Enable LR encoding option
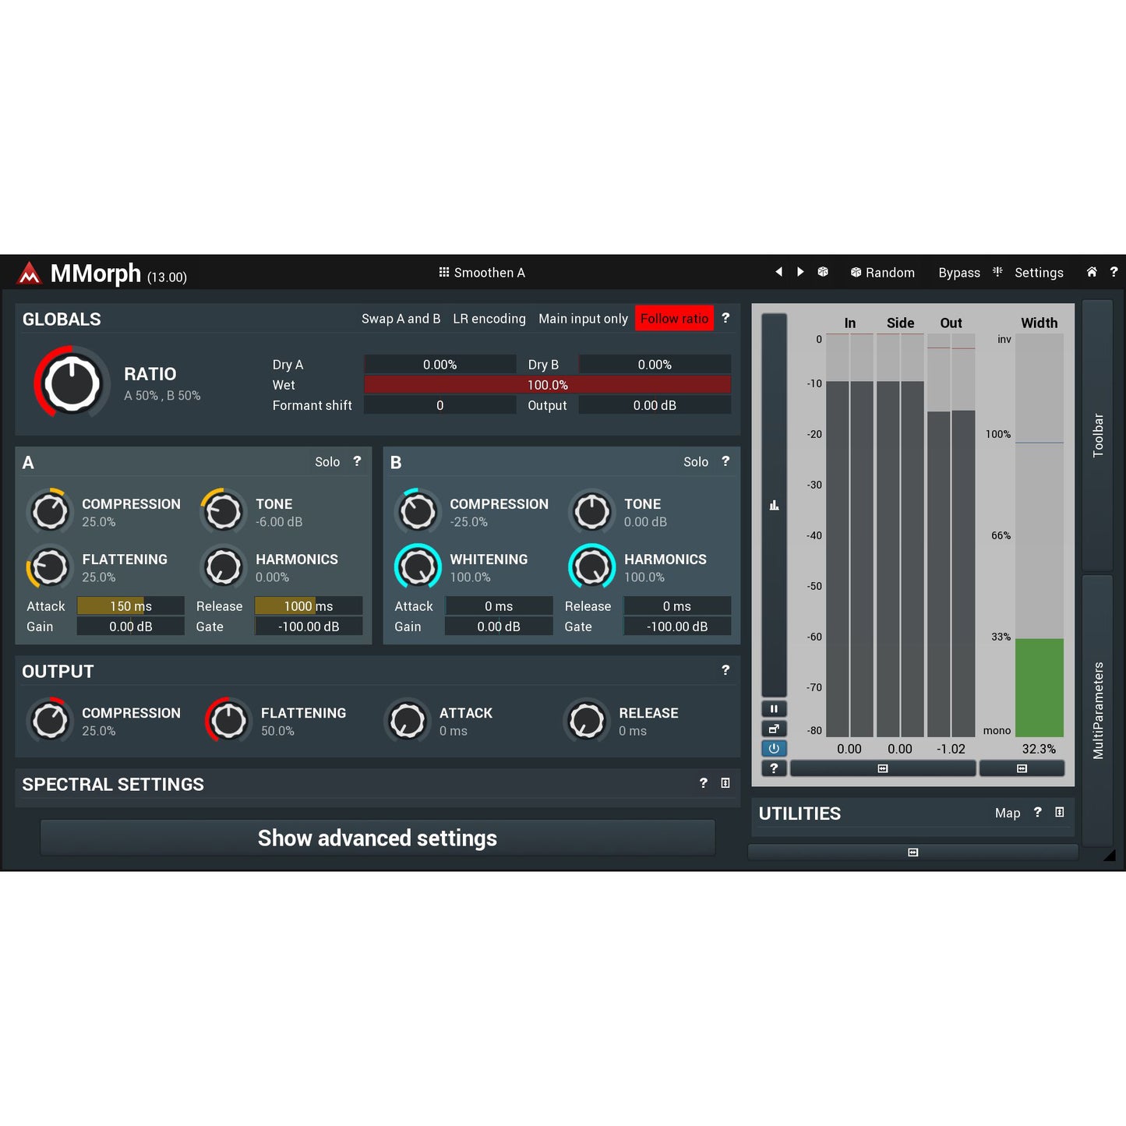 [489, 319]
